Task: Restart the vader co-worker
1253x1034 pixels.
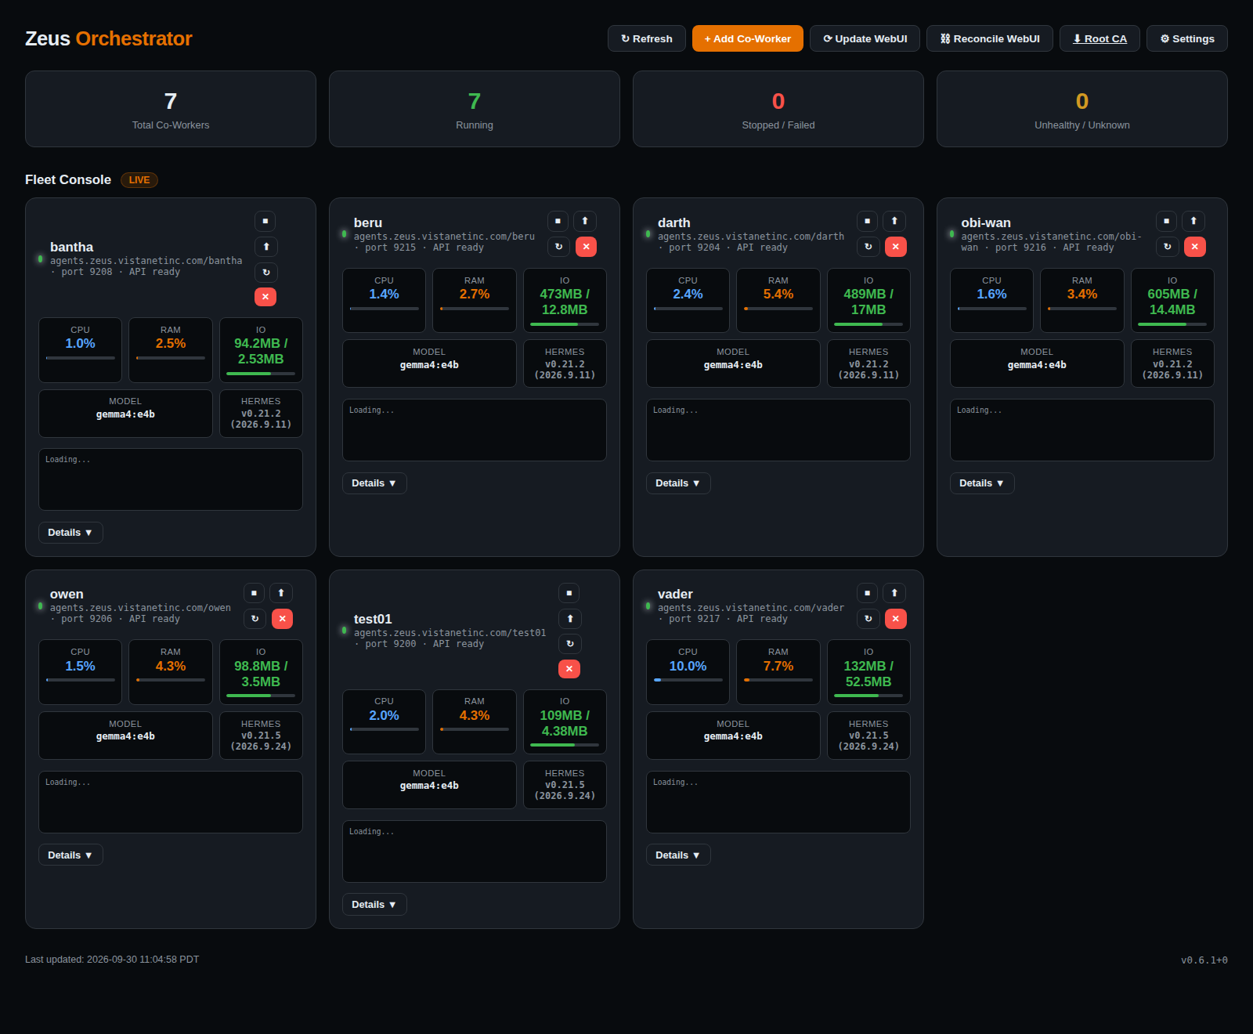Action: coord(868,619)
